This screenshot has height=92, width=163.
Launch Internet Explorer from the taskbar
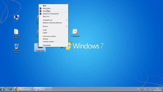coord(10,89)
